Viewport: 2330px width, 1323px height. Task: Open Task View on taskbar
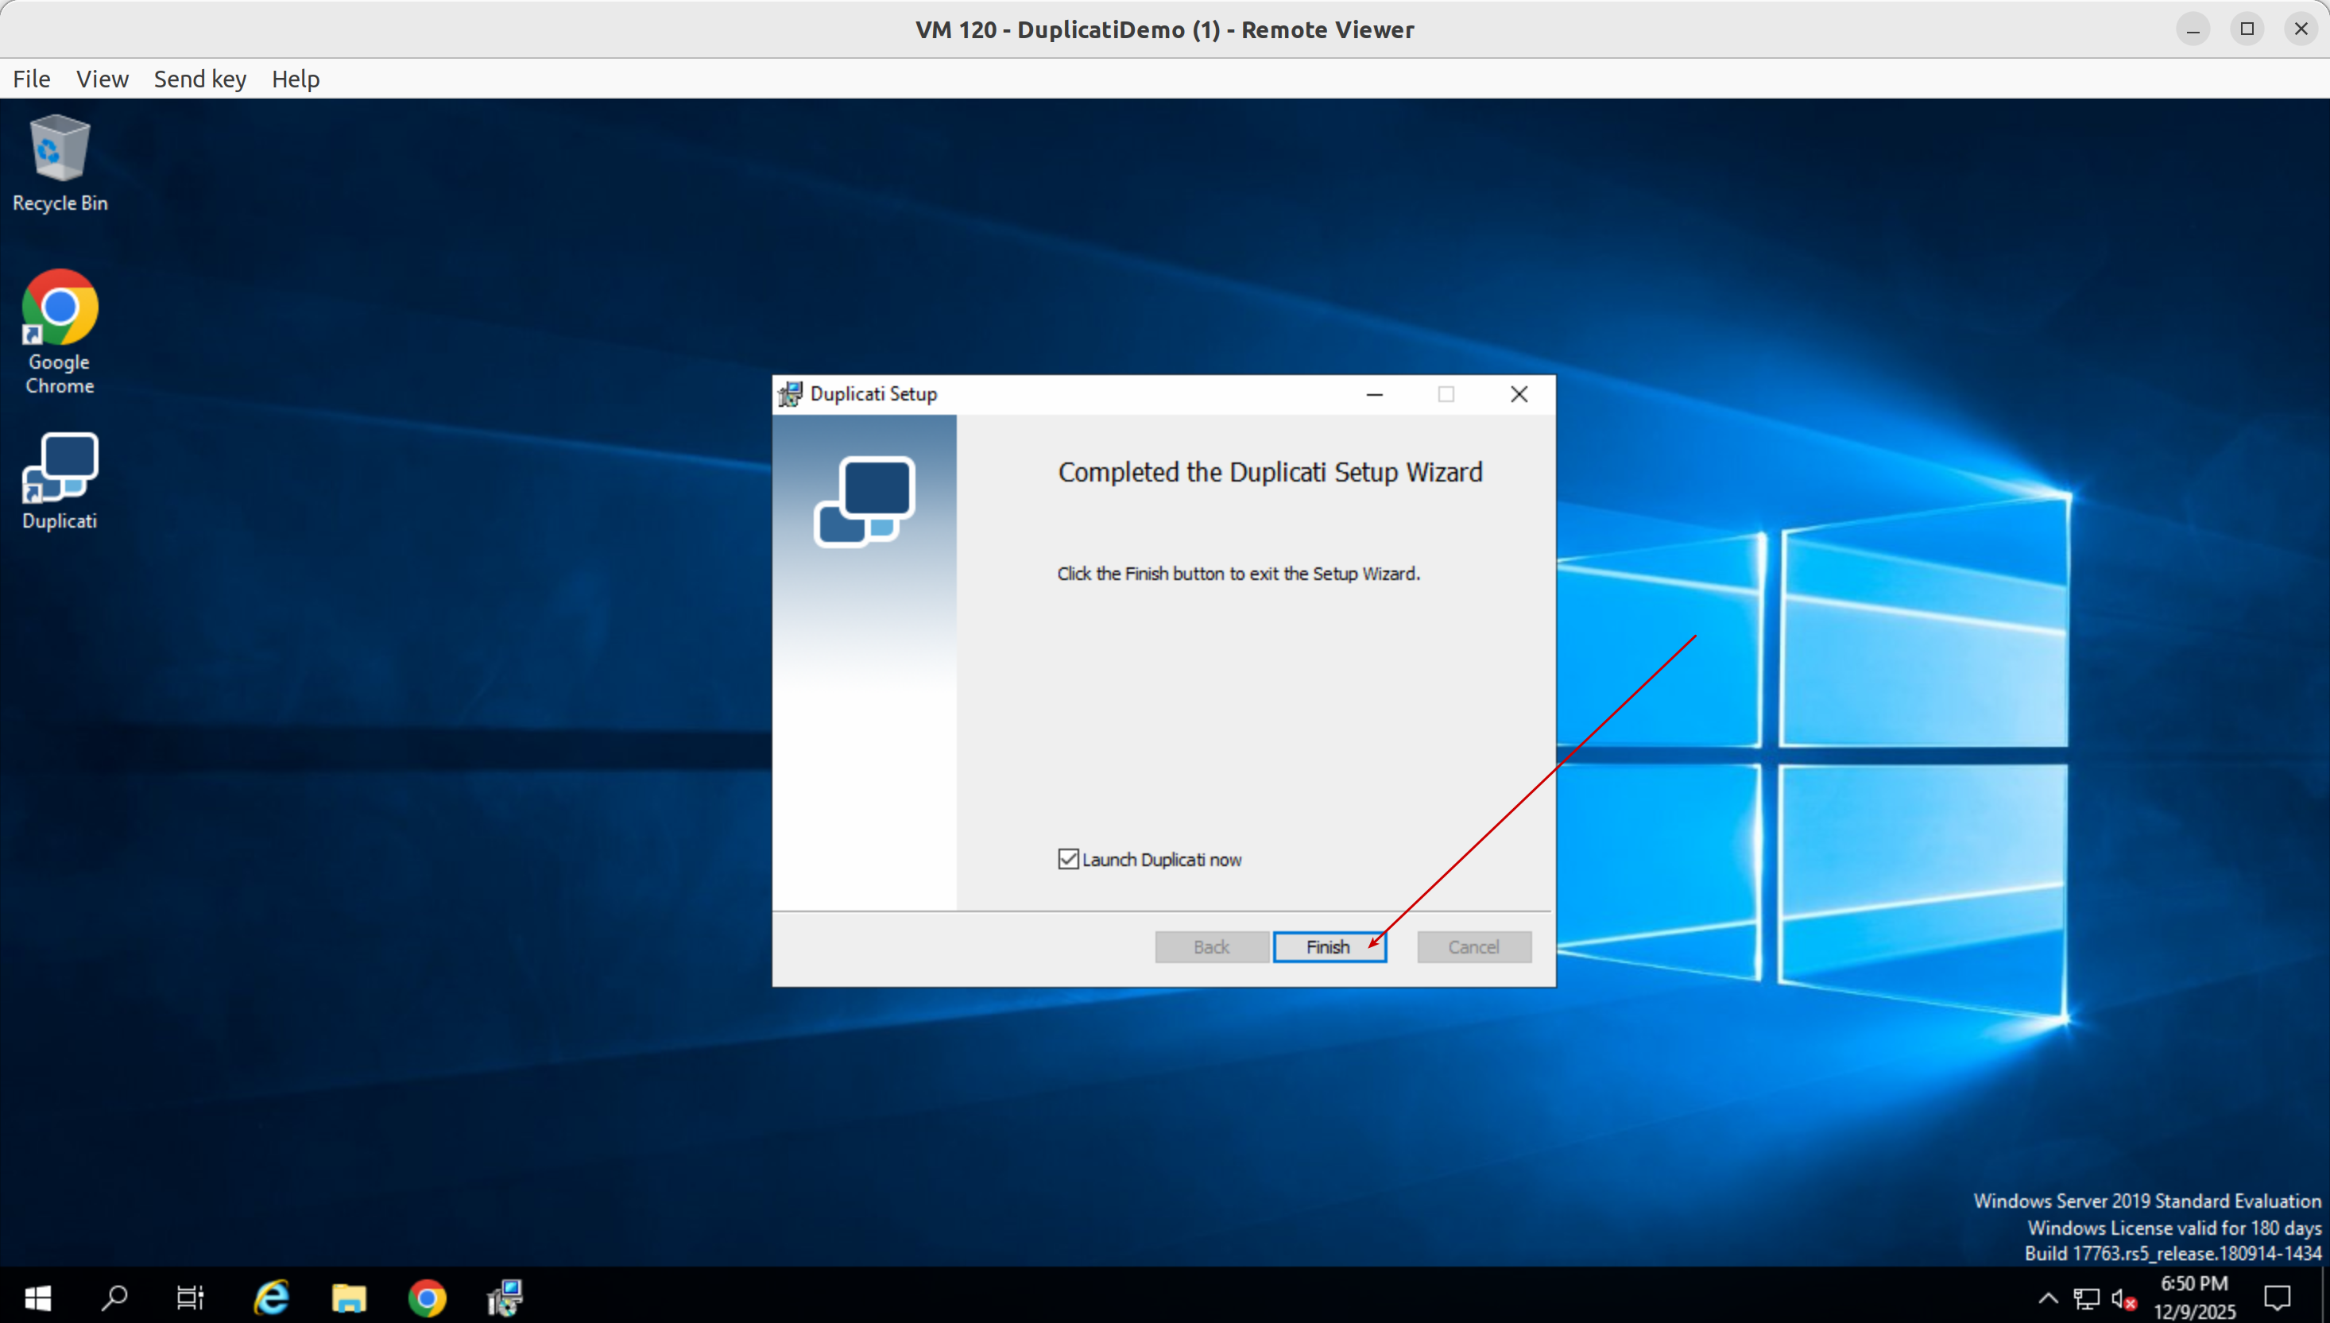coord(190,1298)
